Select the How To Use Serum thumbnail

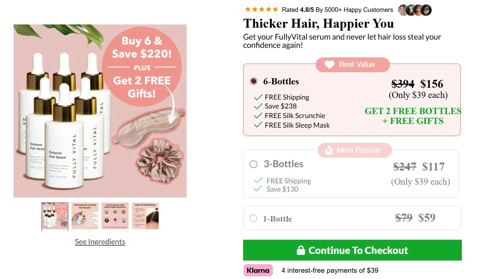[145, 216]
